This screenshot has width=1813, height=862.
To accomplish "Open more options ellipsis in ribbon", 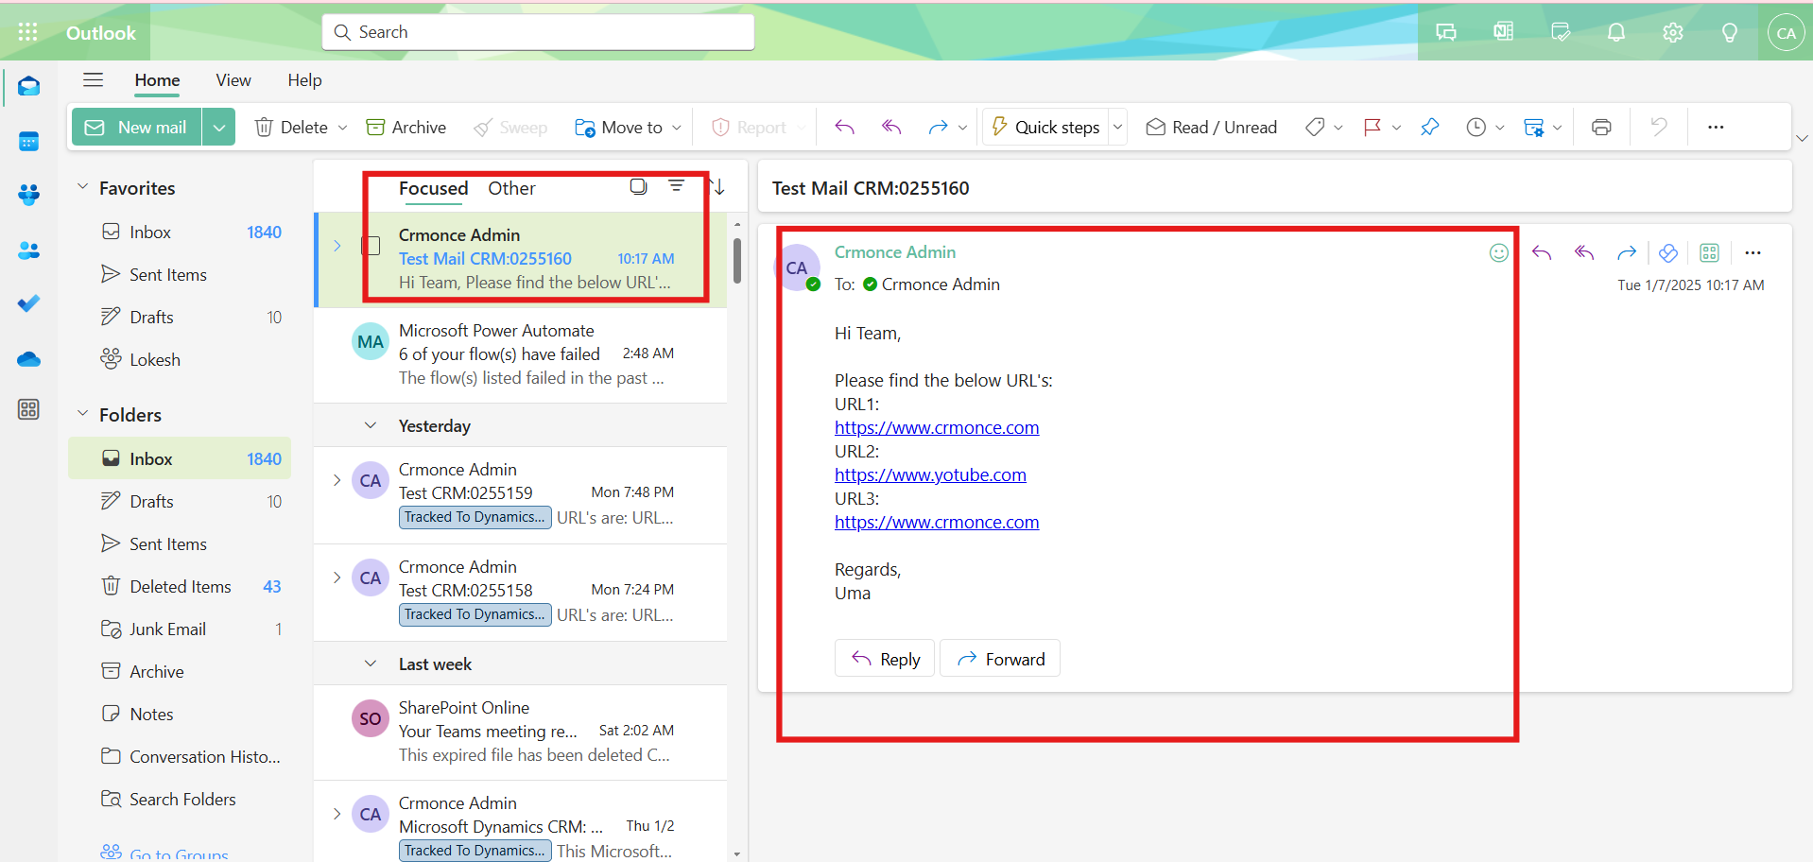I will pyautogui.click(x=1716, y=127).
